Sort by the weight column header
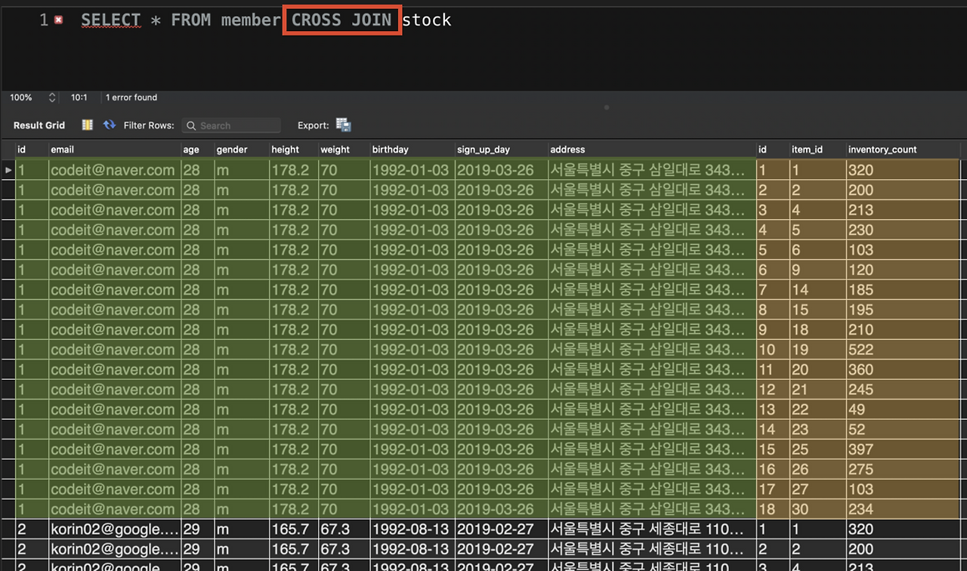Viewport: 967px width, 571px height. [344, 150]
